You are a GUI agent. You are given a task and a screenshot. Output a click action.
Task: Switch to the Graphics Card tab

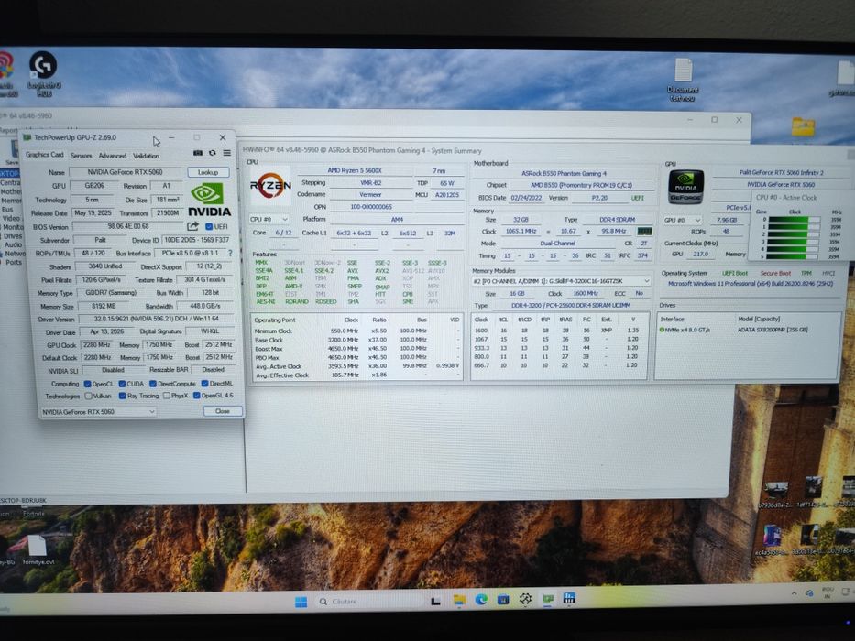point(45,155)
